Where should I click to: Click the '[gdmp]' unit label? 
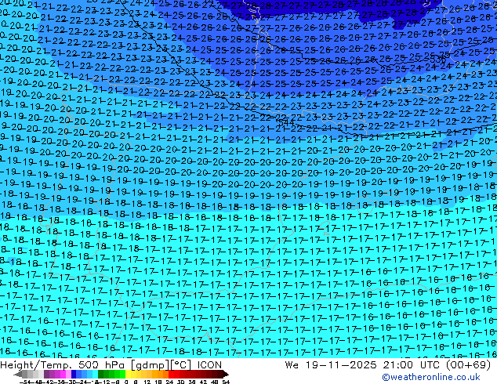(151, 365)
